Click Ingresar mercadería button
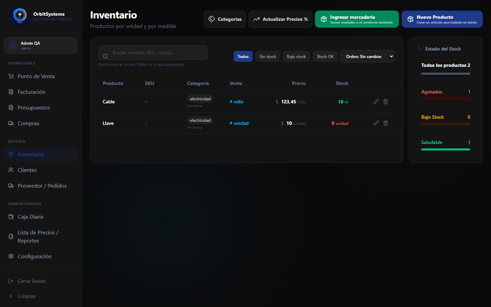The height and width of the screenshot is (307, 491). (357, 19)
